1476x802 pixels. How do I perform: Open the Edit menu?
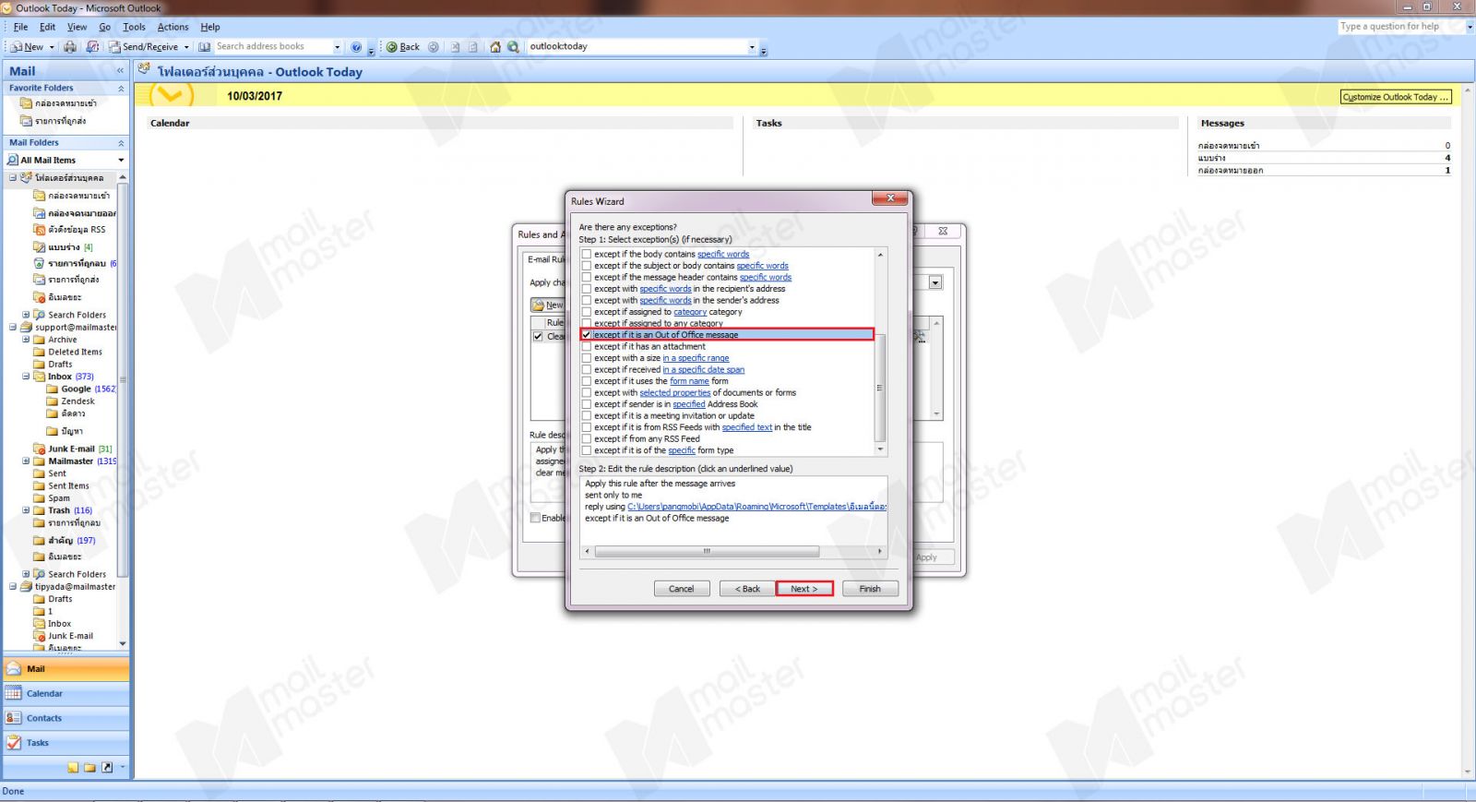(48, 27)
